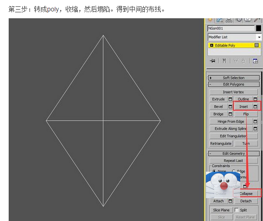The height and width of the screenshot is (221, 263).
Task: Open the Utilities hammer icon
Action: [x=257, y=20]
